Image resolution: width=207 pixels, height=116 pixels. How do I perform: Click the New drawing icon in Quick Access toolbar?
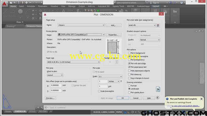11,3
